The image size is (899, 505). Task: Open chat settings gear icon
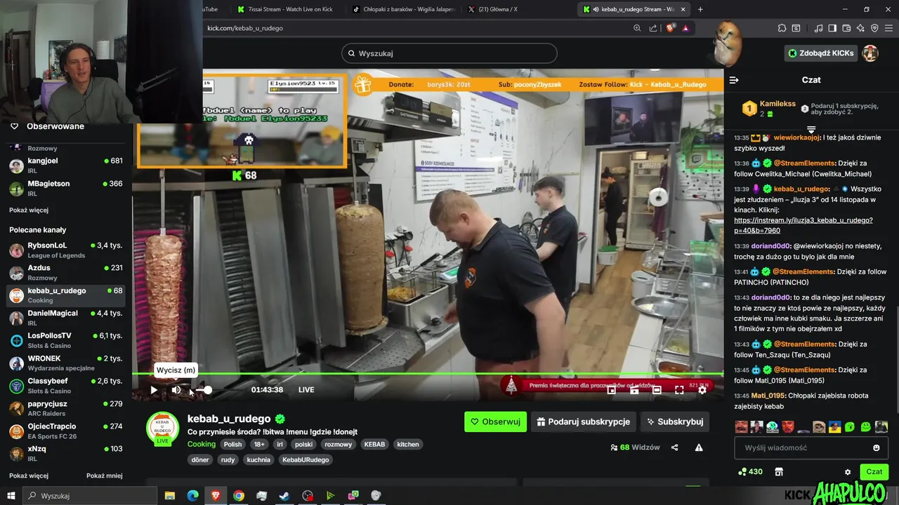[848, 472]
